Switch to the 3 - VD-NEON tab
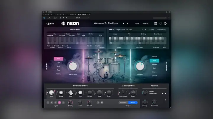213x119 pixels. 72,15
